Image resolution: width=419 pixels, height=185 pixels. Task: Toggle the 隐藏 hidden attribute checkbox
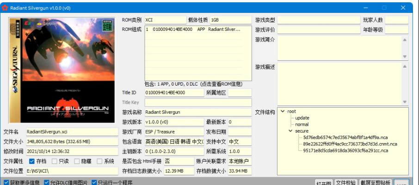coord(77,161)
